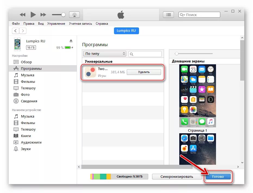Image resolution: width=253 pixels, height=193 pixels.
Task: Open the Управление menu
Action: pyautogui.click(x=56, y=24)
